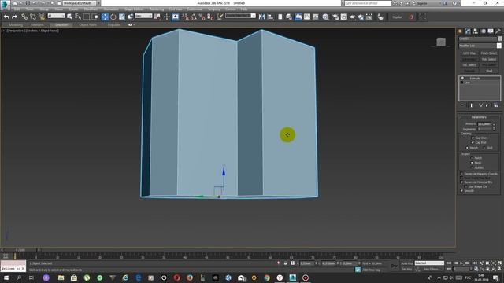Click the Auto Key button
The width and height of the screenshot is (504, 283).
click(x=406, y=263)
